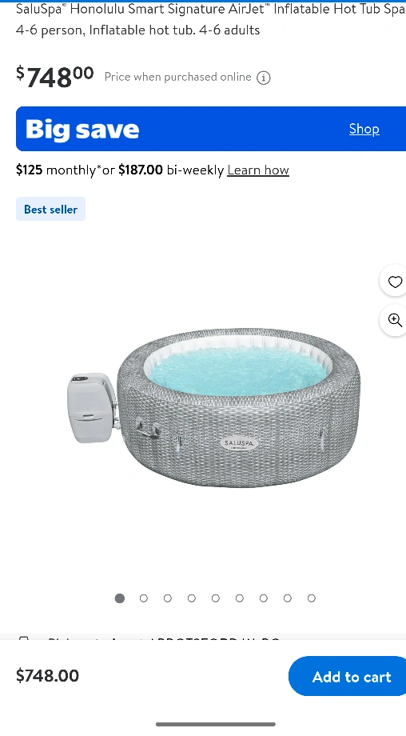Show the sixth carousel image dot
Viewport: 406px width, 736px height.
pyautogui.click(x=239, y=598)
